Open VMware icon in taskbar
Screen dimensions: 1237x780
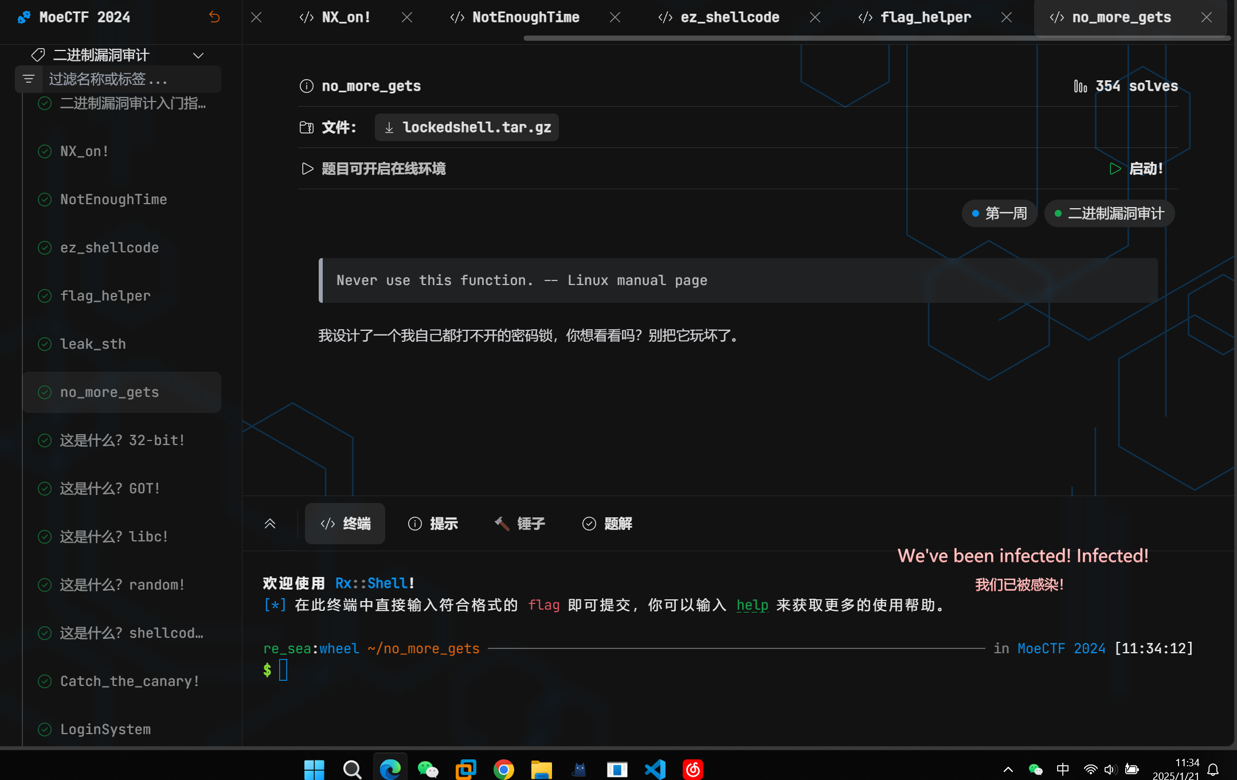click(466, 769)
